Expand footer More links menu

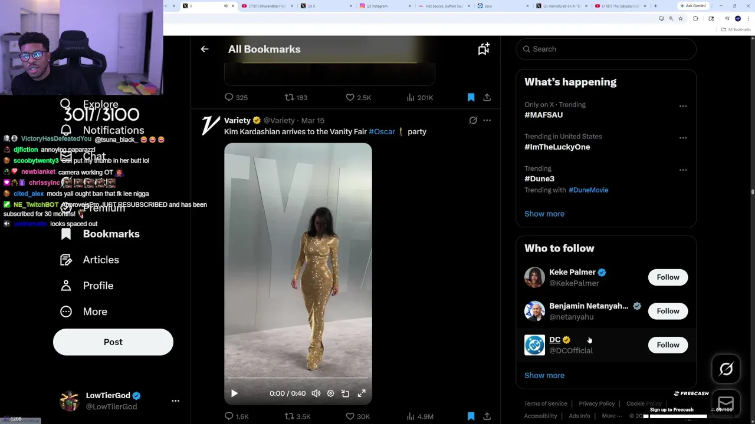612,416
